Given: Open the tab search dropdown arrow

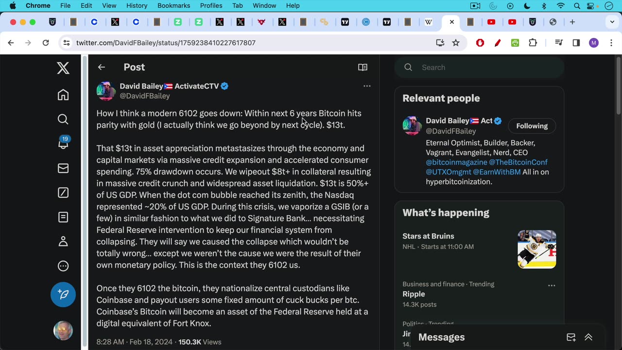Looking at the screenshot, I should [x=612, y=22].
